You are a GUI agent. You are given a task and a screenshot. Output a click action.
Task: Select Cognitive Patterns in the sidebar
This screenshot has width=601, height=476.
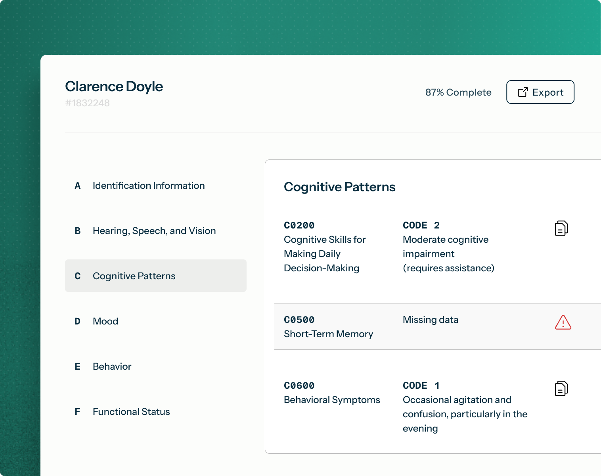(x=156, y=276)
